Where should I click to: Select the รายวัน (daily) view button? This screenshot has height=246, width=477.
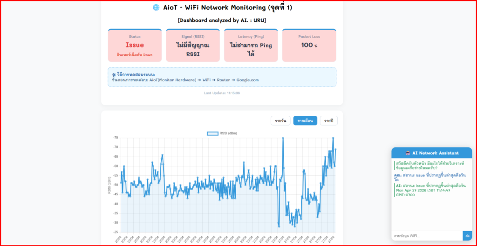click(x=280, y=121)
